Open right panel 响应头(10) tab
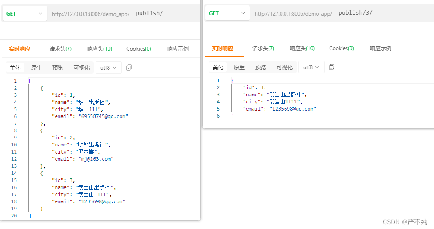 click(x=302, y=48)
